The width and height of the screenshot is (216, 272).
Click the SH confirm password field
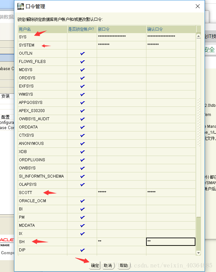[171, 242]
